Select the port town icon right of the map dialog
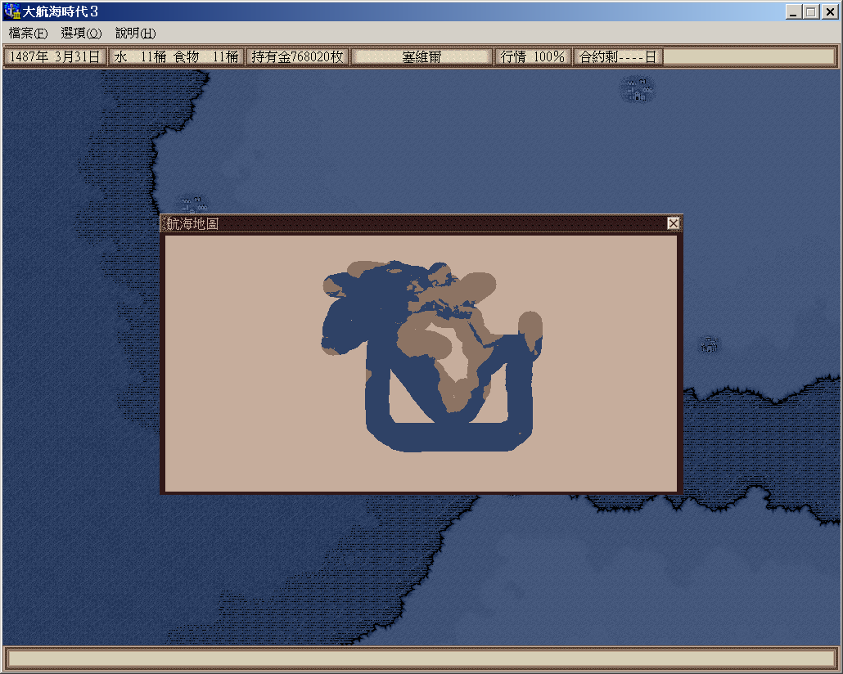This screenshot has width=843, height=674. tap(710, 344)
